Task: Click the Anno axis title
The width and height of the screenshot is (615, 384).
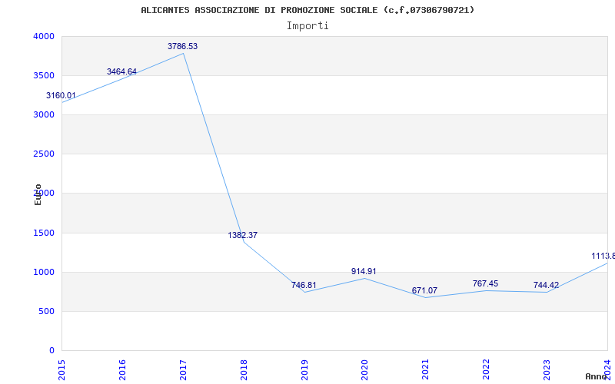Action: point(597,376)
